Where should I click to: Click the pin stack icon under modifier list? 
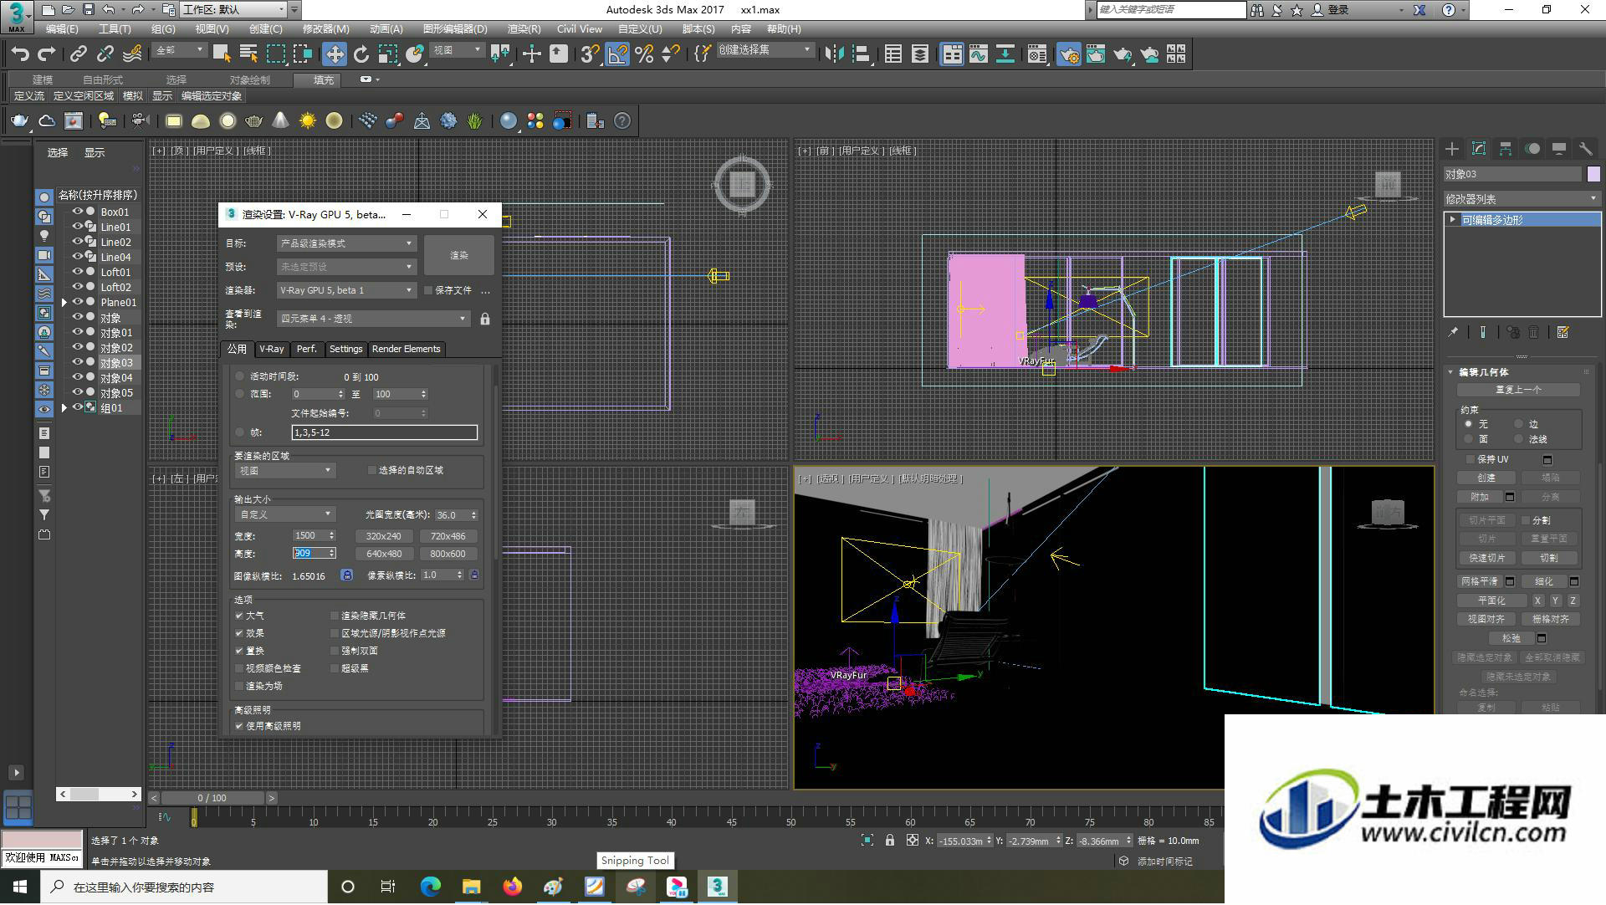pyautogui.click(x=1453, y=333)
